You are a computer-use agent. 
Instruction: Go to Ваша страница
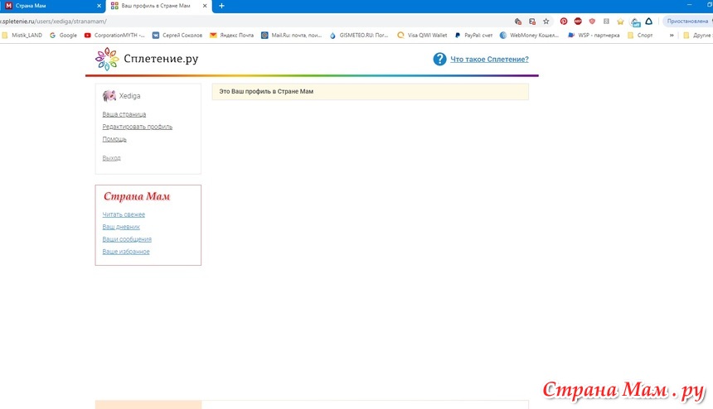(124, 114)
